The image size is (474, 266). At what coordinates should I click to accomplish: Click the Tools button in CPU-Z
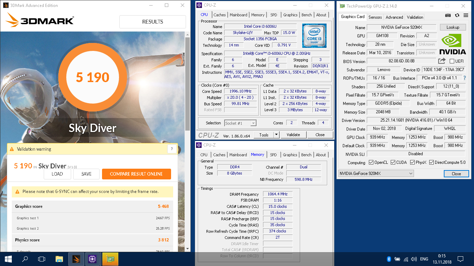tap(264, 135)
